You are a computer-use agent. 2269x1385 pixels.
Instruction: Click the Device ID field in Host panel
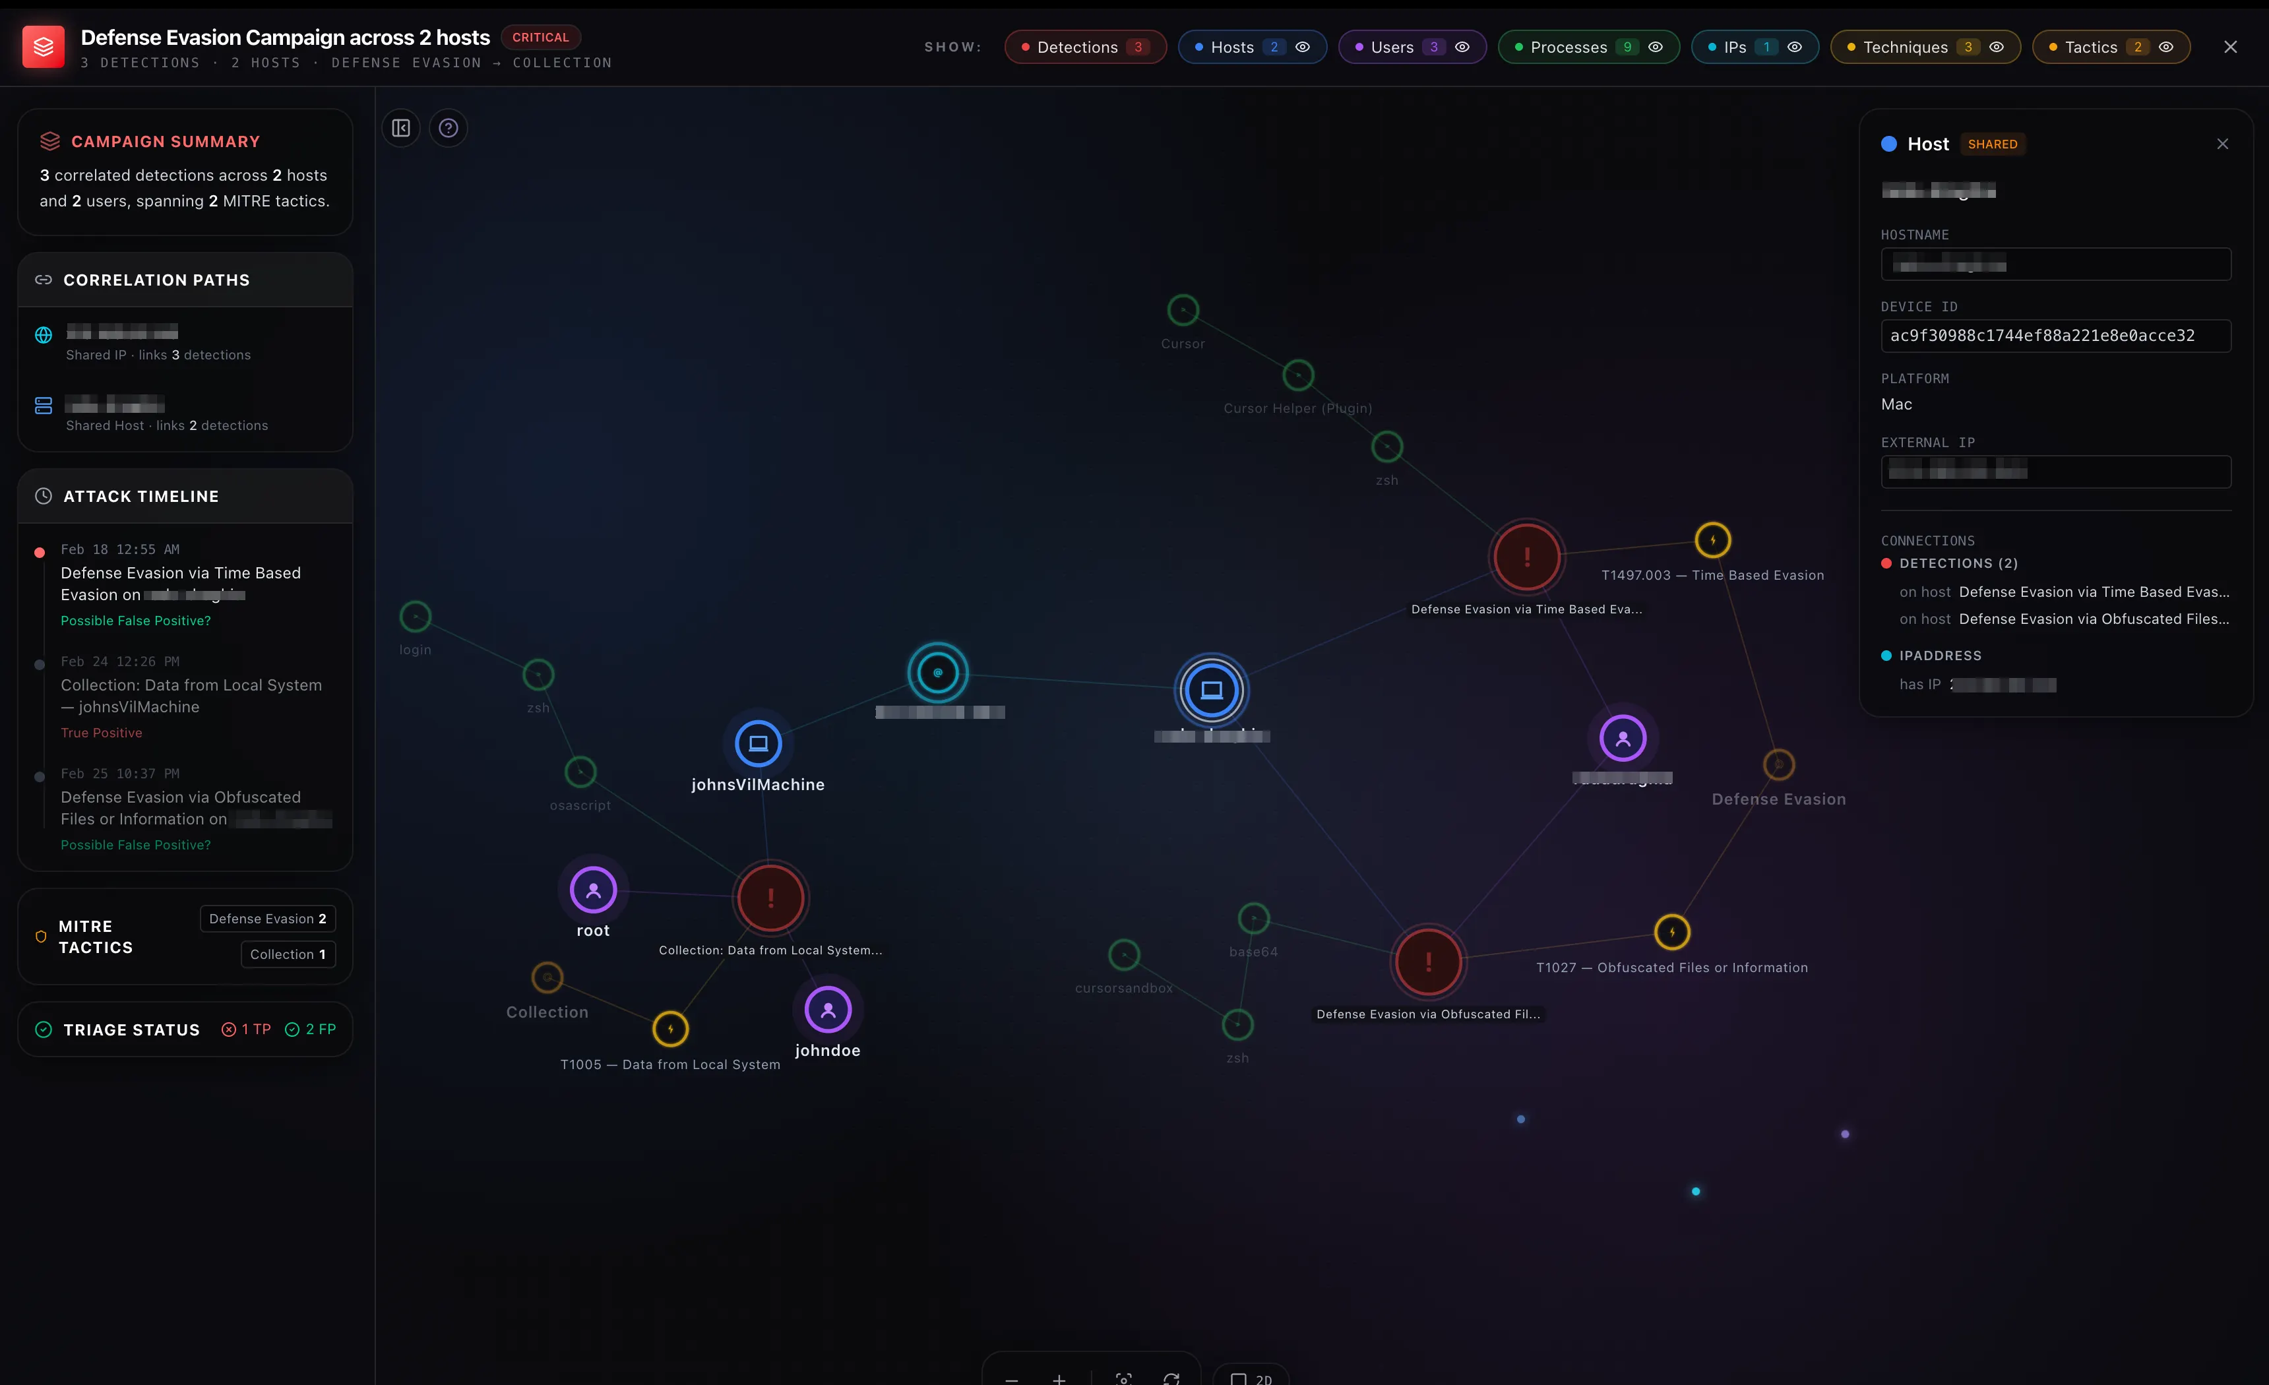2055,335
